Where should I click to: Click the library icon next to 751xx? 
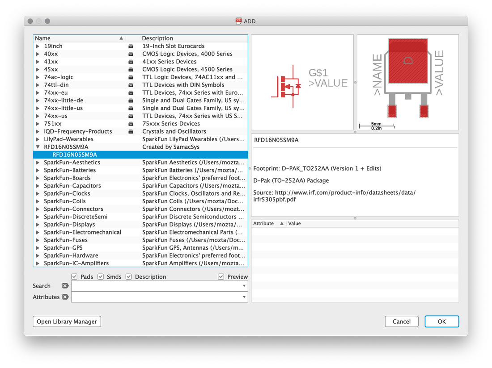tap(131, 124)
